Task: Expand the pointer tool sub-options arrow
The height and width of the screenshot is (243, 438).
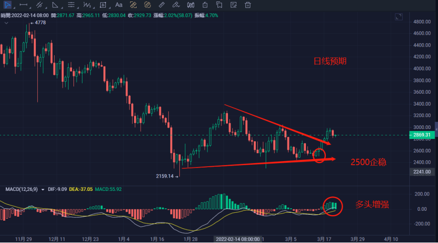Action: (x=14, y=7)
